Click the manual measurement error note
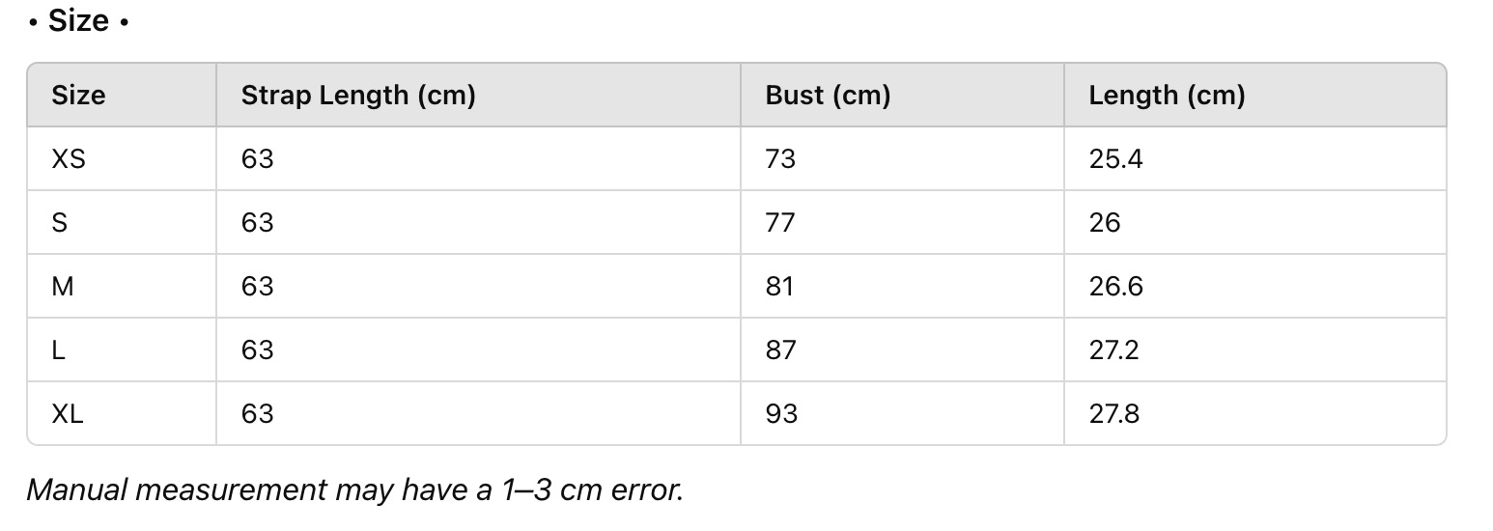Image resolution: width=1493 pixels, height=531 pixels. 354,489
